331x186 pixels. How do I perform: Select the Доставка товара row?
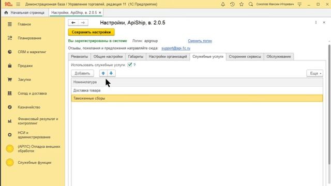click(197, 90)
